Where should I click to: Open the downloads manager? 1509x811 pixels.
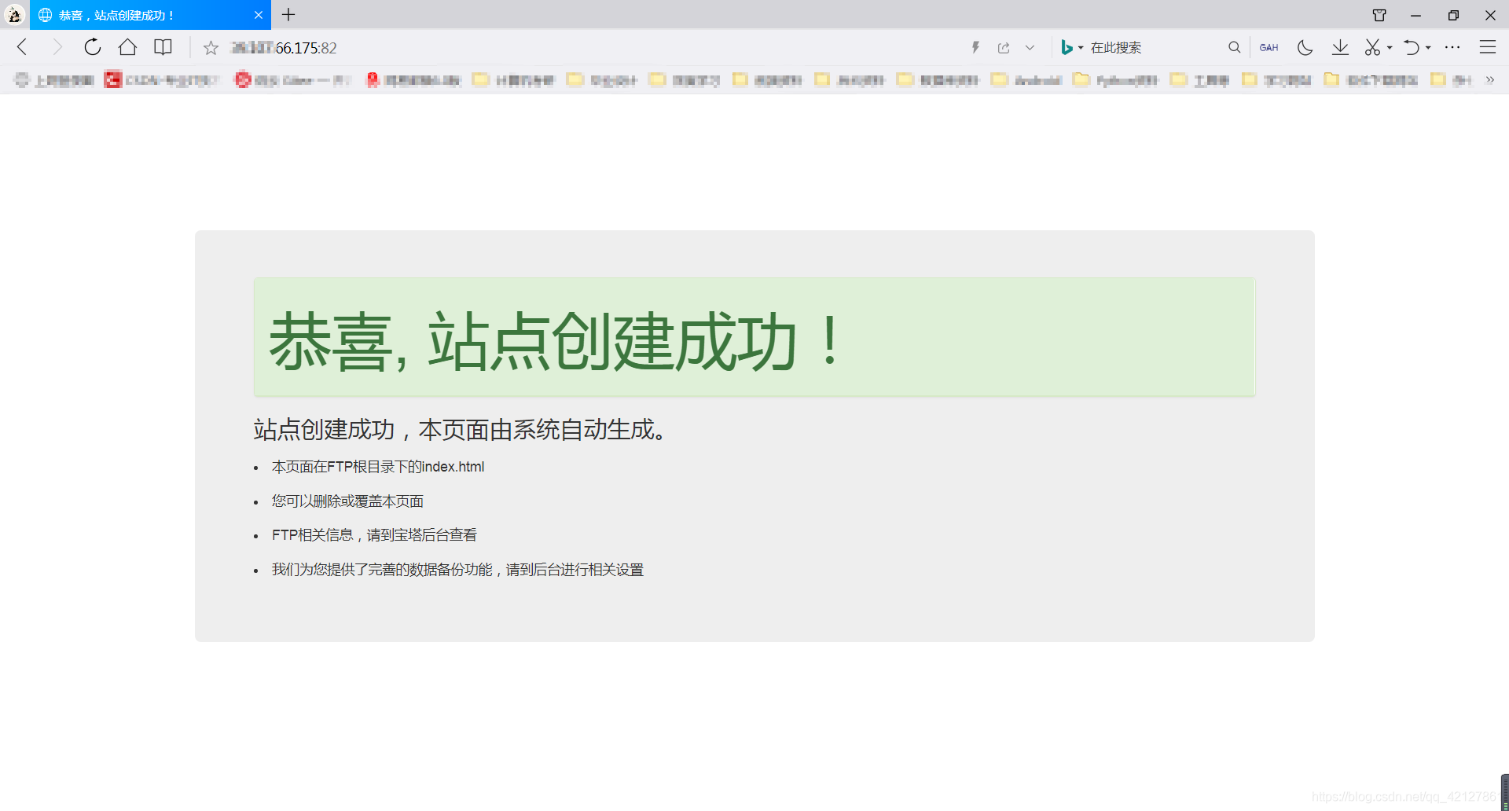point(1340,47)
